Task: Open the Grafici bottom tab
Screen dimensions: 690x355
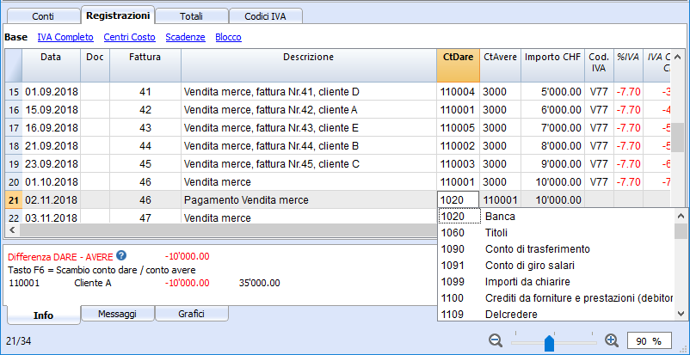Action: tap(191, 314)
